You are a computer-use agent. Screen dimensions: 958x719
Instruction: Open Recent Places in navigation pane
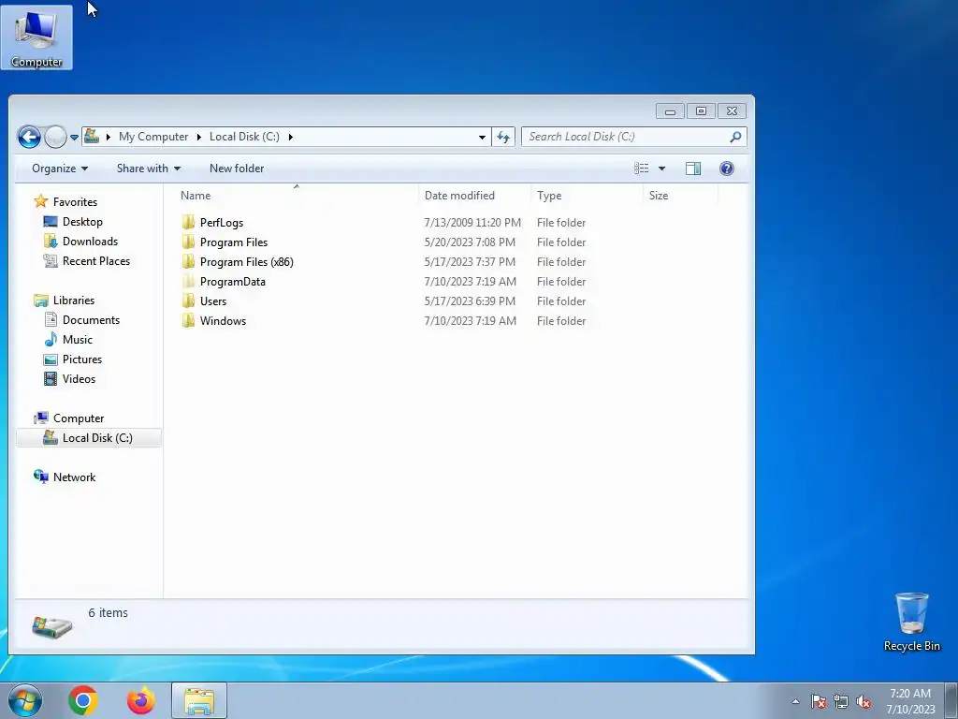click(96, 260)
